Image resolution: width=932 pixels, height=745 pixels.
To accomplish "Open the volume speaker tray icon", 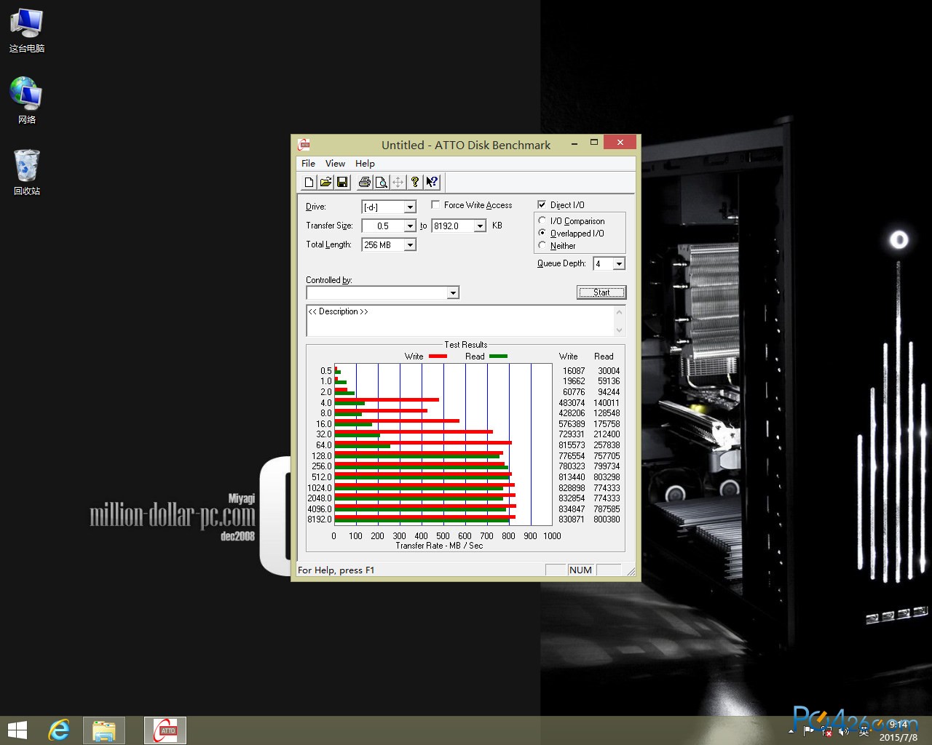I will [845, 730].
